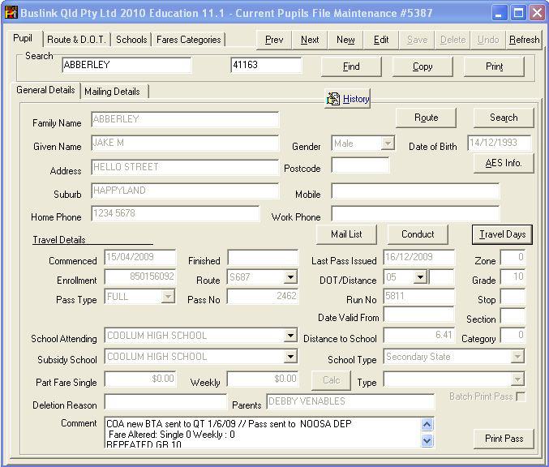Switch to the Schools tab
Image resolution: width=549 pixels, height=467 pixels.
click(131, 40)
